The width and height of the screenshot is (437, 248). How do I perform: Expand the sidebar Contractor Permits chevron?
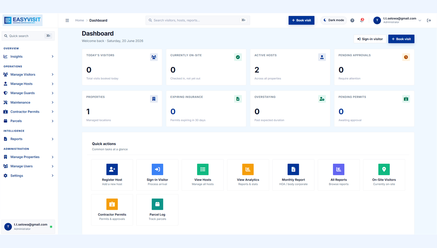coord(53,112)
